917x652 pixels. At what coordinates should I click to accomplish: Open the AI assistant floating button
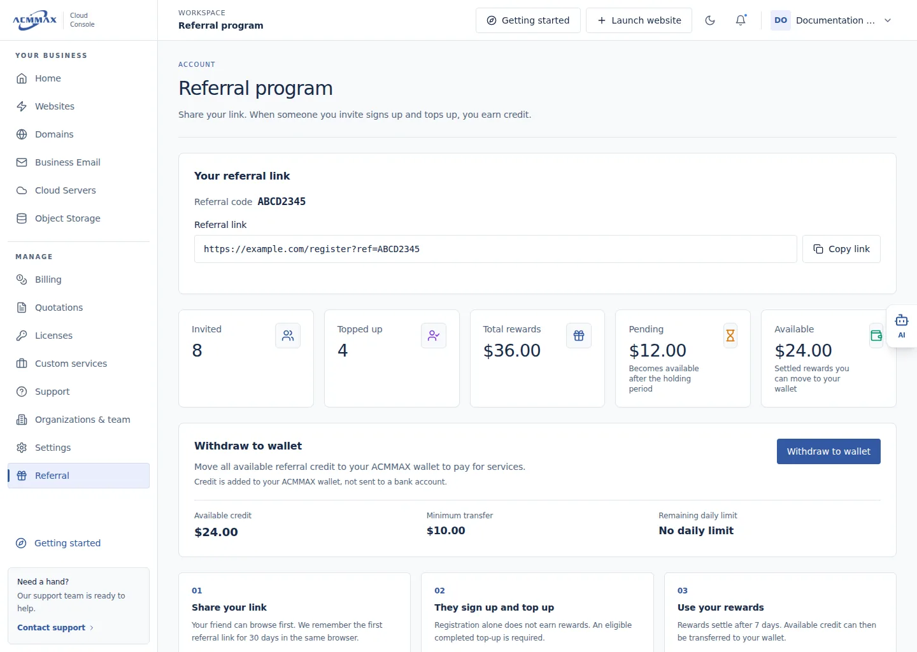click(x=902, y=326)
